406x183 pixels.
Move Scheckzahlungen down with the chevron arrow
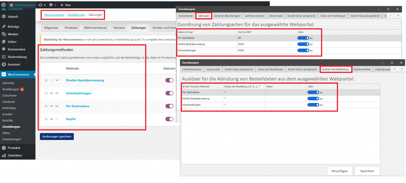57,93
